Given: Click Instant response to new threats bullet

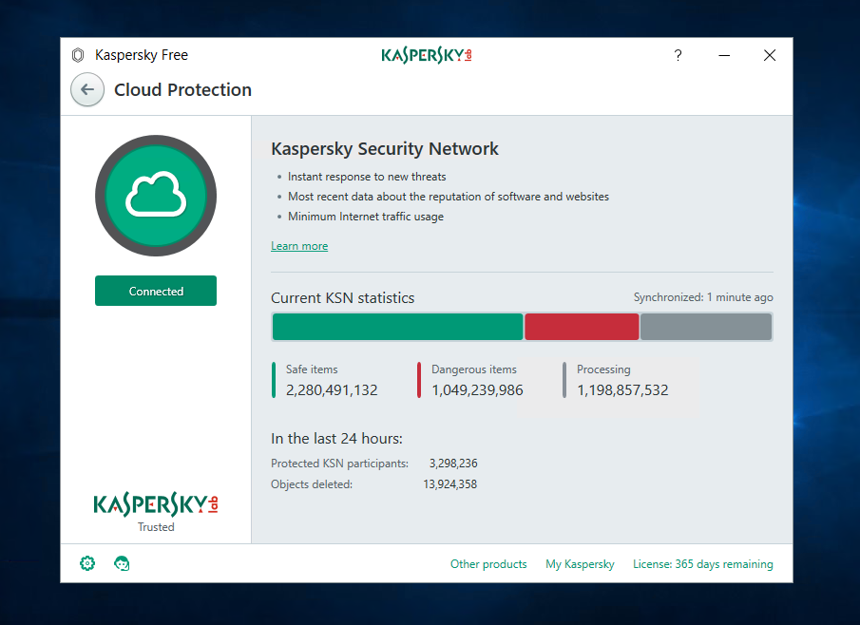Looking at the screenshot, I should pyautogui.click(x=367, y=177).
